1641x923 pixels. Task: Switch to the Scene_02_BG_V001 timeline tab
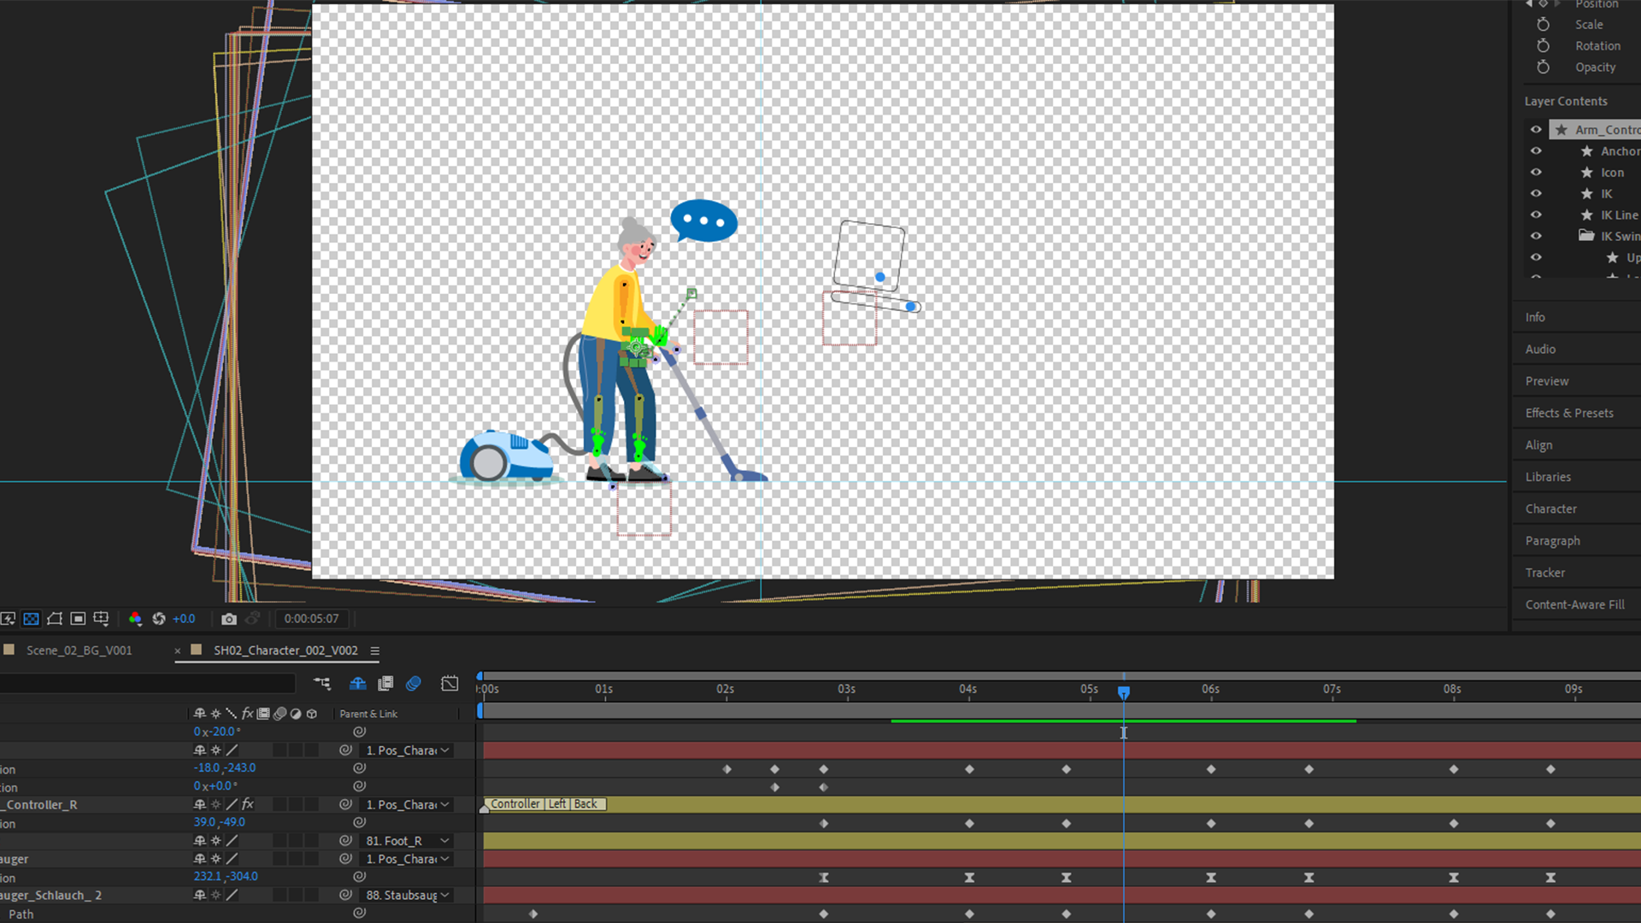coord(79,650)
